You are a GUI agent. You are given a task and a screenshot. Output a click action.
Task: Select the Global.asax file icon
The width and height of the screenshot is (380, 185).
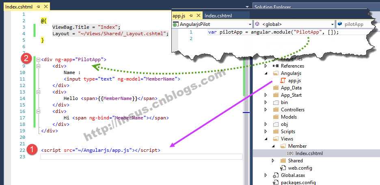[x=276, y=175]
